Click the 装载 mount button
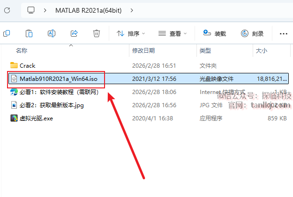Viewport: 293px width, 197px height. pos(215,33)
